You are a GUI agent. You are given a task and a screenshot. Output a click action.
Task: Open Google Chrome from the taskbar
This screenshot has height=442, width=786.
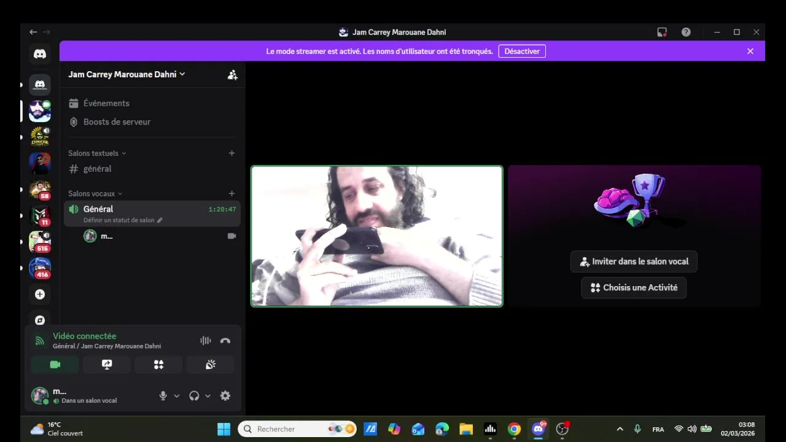[515, 429]
